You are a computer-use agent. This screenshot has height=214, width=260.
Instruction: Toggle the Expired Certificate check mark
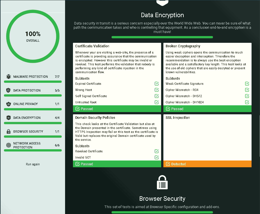156,84
